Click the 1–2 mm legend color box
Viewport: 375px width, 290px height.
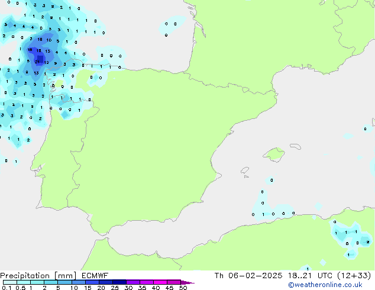point(37,282)
